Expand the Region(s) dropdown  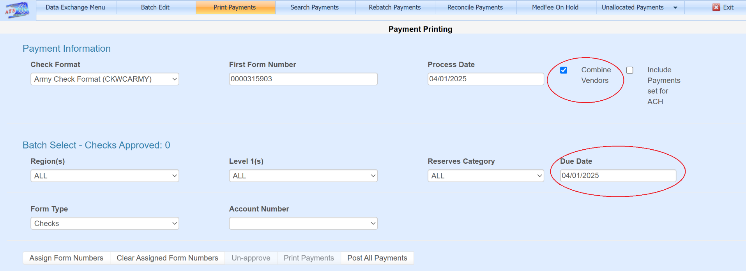coord(104,176)
